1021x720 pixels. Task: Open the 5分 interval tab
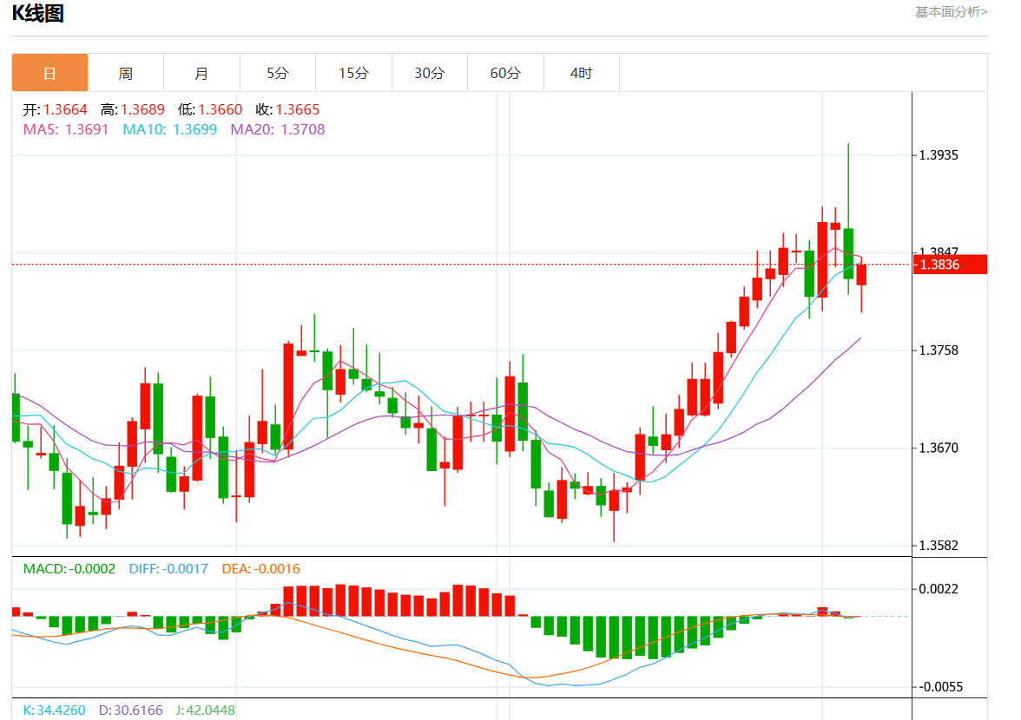278,73
